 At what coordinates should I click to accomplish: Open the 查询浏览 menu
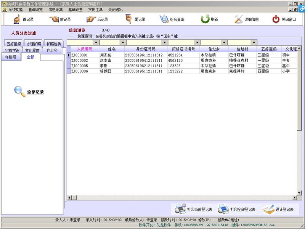35,10
